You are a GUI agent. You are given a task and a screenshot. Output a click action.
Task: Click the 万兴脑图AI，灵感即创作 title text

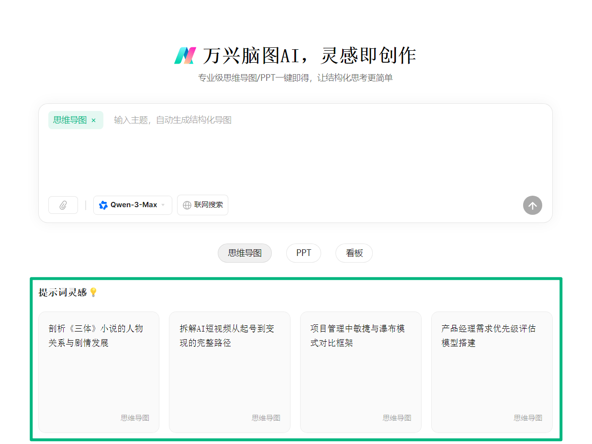tap(309, 55)
